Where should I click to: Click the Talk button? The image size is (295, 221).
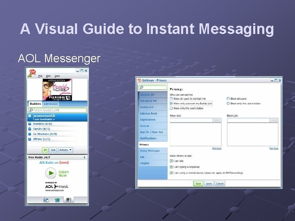tap(53, 150)
